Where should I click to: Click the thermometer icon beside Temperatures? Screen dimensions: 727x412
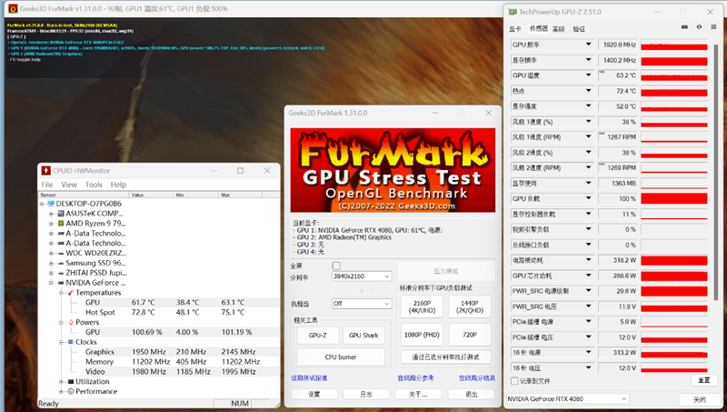pyautogui.click(x=71, y=293)
